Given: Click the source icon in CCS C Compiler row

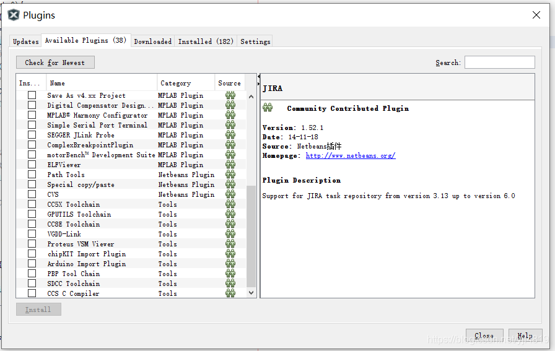Looking at the screenshot, I should point(230,293).
